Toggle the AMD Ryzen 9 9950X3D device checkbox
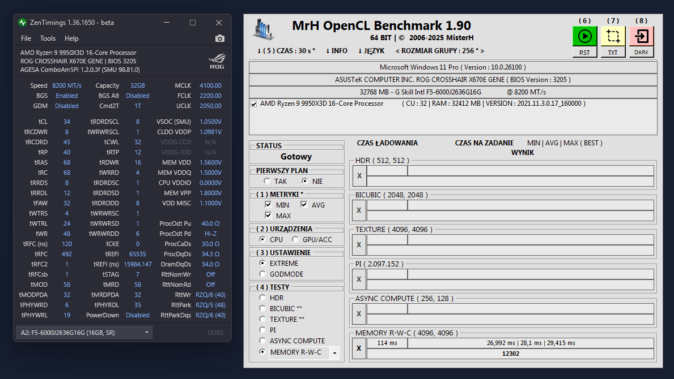This screenshot has width=674, height=379. [x=253, y=104]
